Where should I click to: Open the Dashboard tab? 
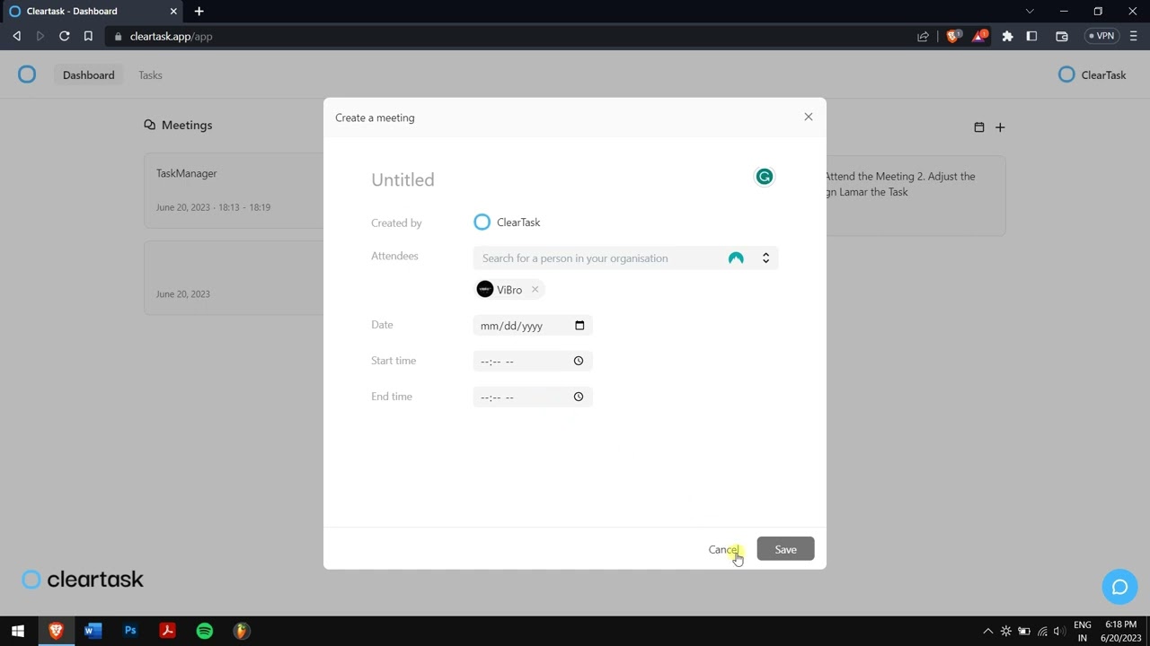[89, 75]
